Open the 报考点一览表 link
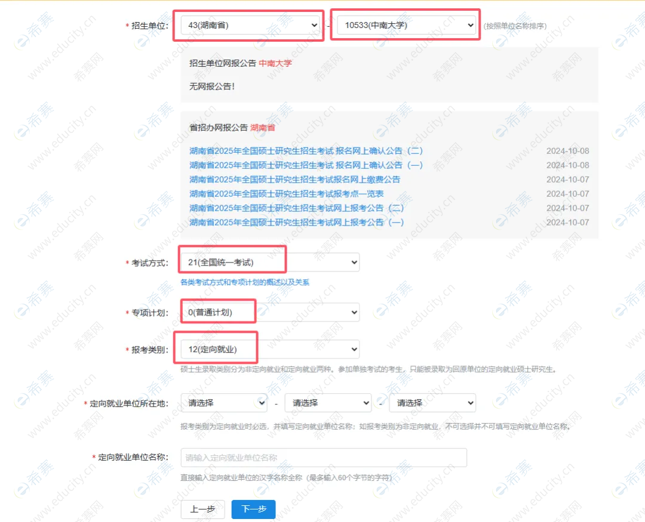This screenshot has width=645, height=522. click(x=286, y=194)
